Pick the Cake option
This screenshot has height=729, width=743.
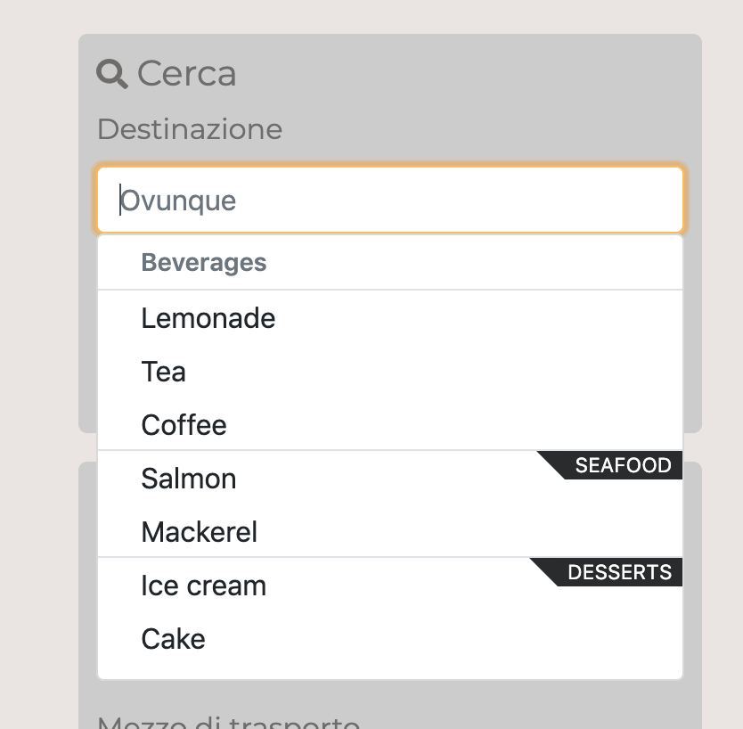point(174,639)
